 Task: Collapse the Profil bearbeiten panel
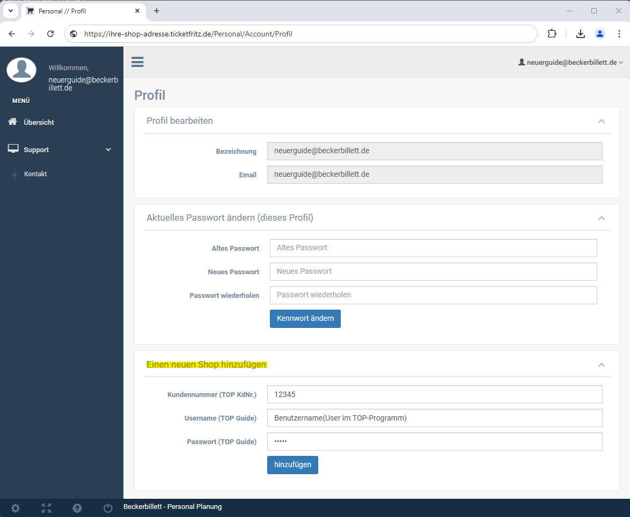[x=602, y=121]
